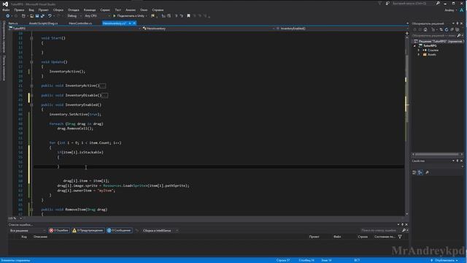
Task: Sort the error list by Code column
Action: coord(24,237)
